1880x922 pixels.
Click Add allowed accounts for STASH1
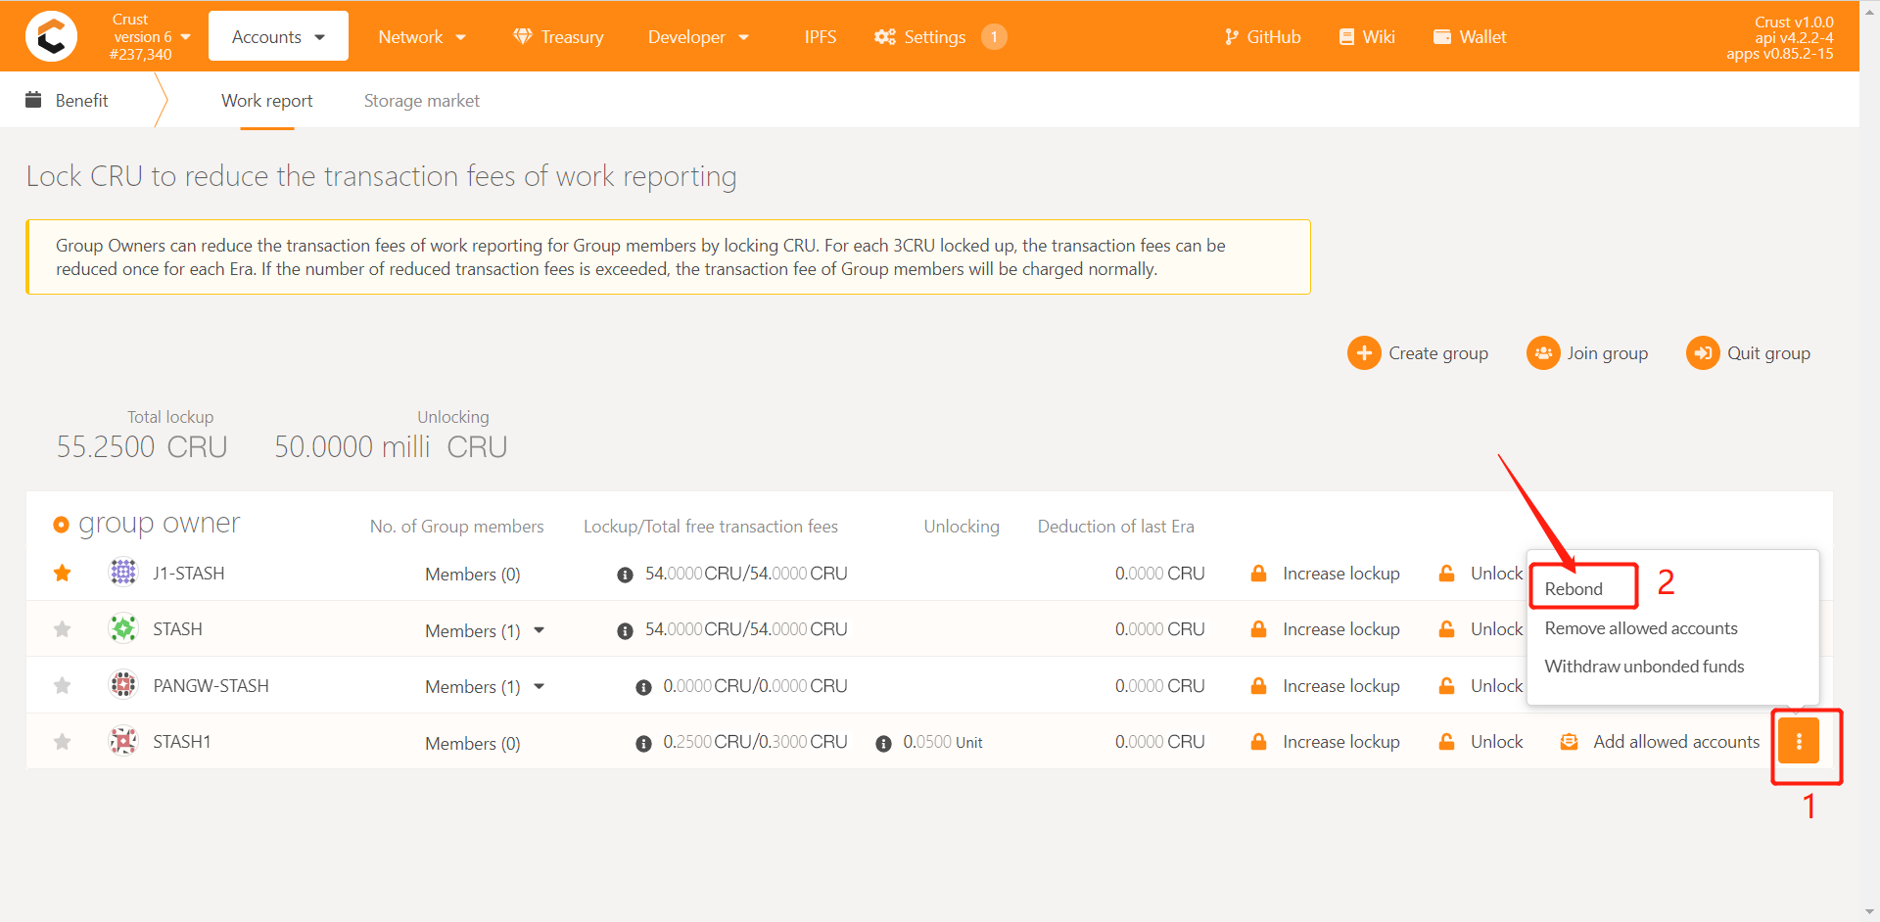[1676, 742]
